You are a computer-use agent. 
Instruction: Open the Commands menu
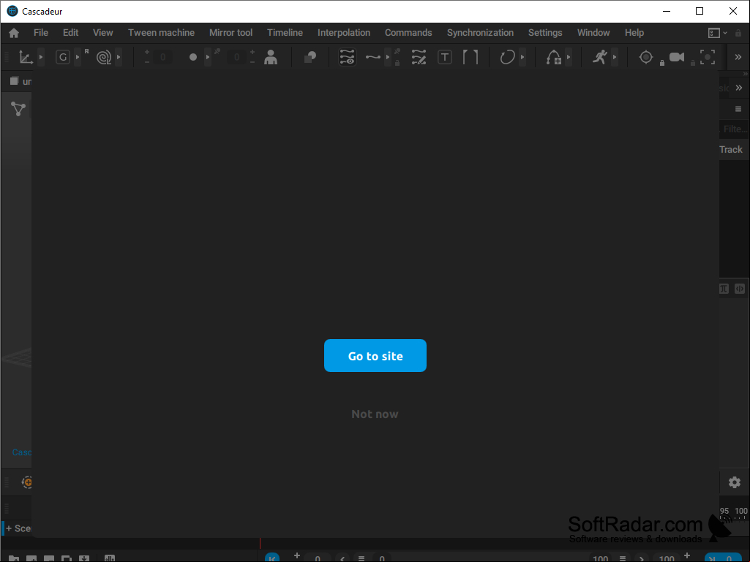click(x=408, y=33)
